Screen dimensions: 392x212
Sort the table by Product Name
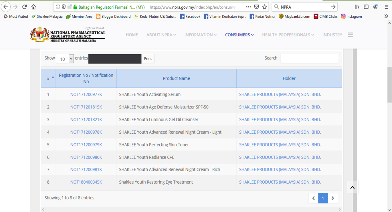177,78
